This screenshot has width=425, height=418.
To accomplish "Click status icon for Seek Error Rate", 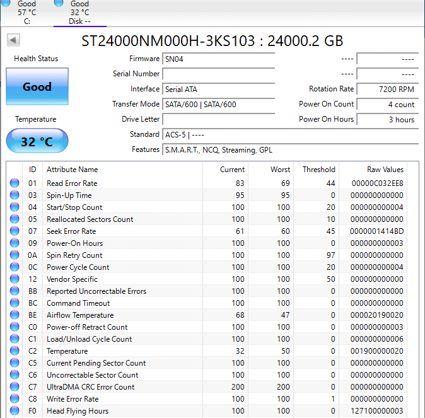I will coord(15,231).
